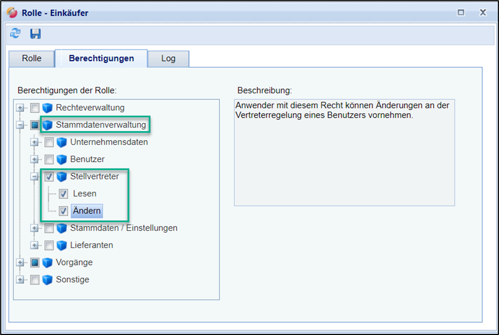Click the blue cube icon beside Rechteverwaltung

click(48, 108)
